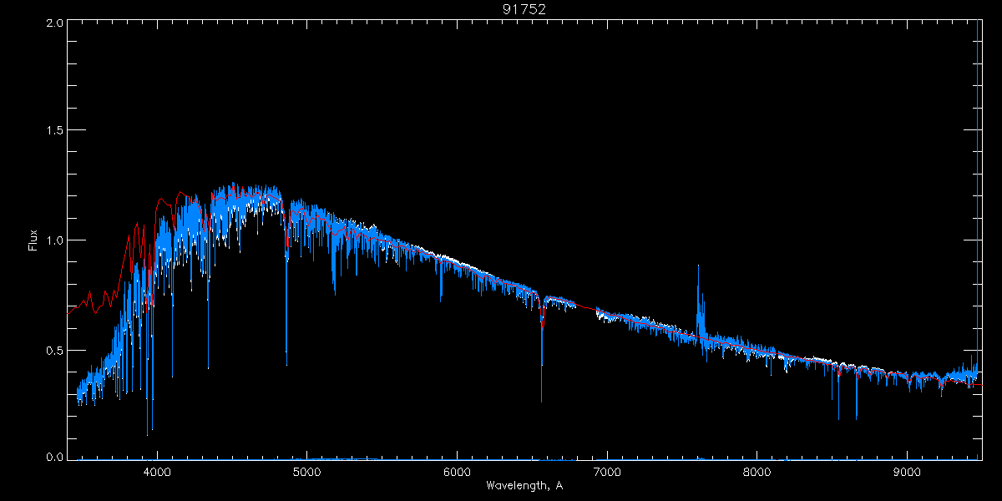Image resolution: width=1002 pixels, height=501 pixels.
Task: Click the 2.0 flux tick label
Action: [x=54, y=23]
